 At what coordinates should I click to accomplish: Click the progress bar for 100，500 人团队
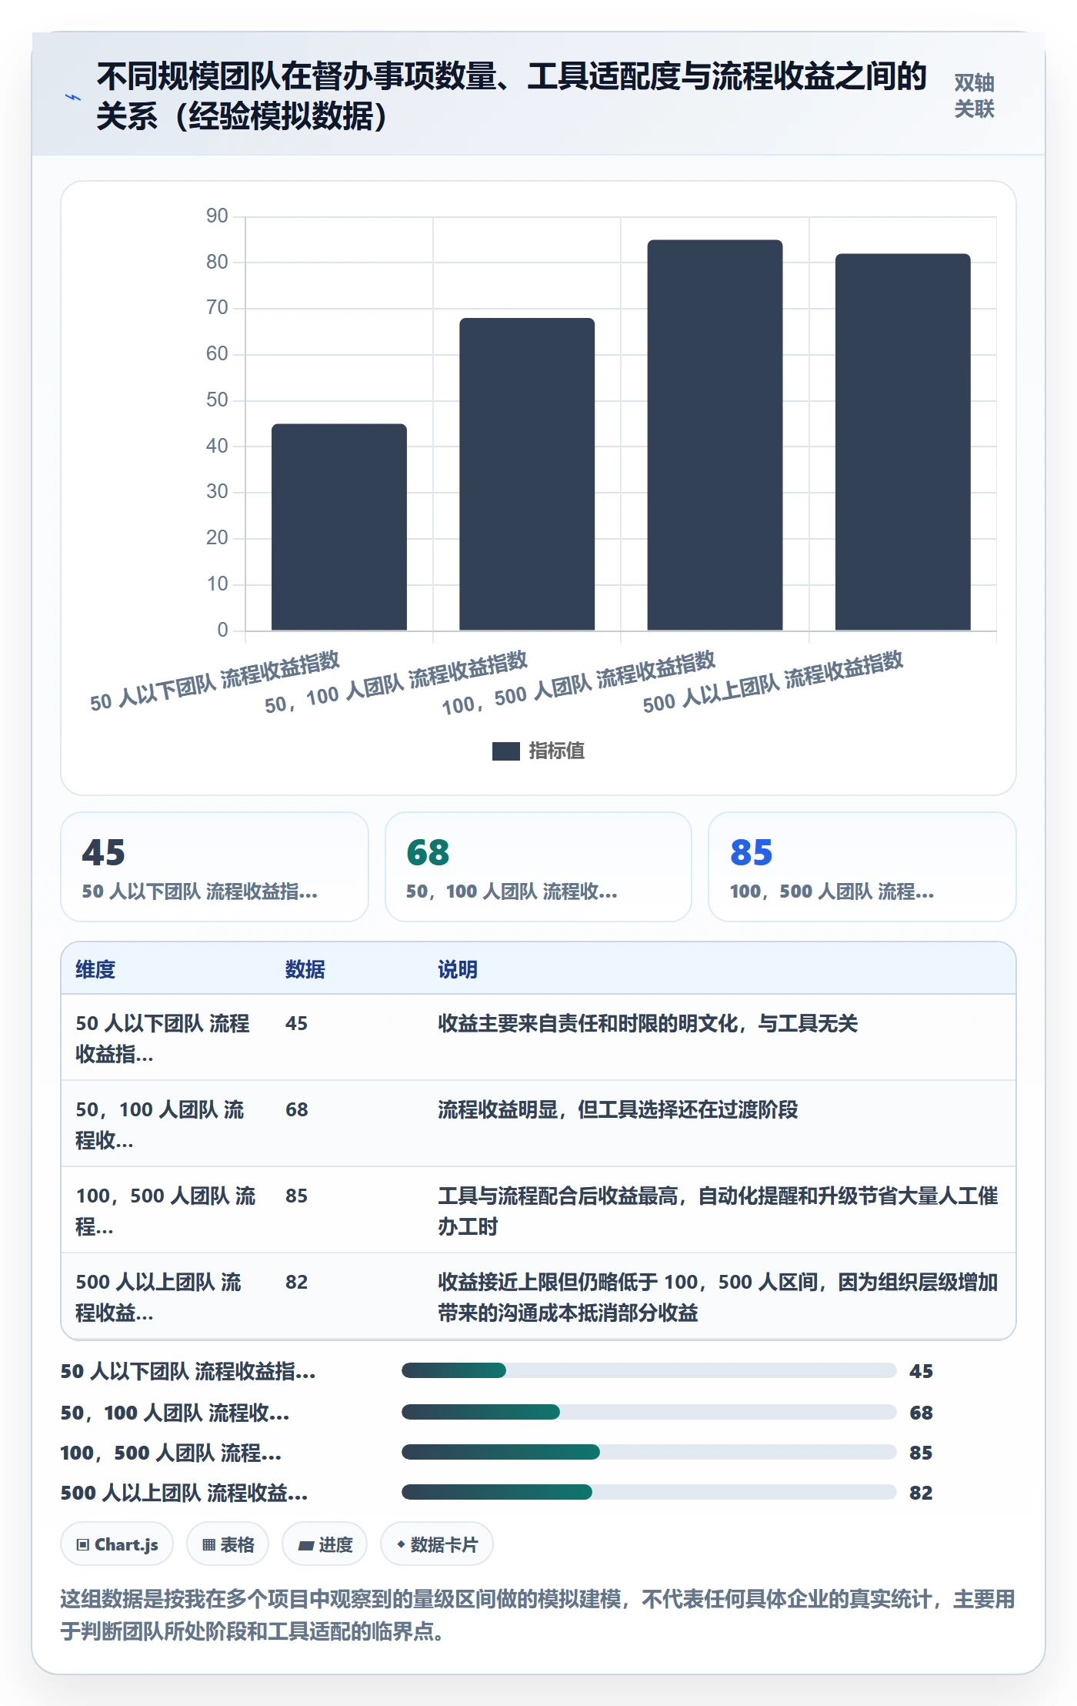(x=649, y=1452)
